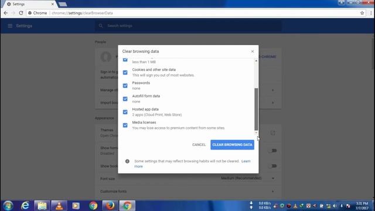Open first Chrome taskbar icon
375x211 pixels.
click(x=93, y=206)
